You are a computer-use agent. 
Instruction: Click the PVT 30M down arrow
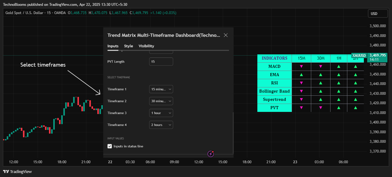coord(321,108)
